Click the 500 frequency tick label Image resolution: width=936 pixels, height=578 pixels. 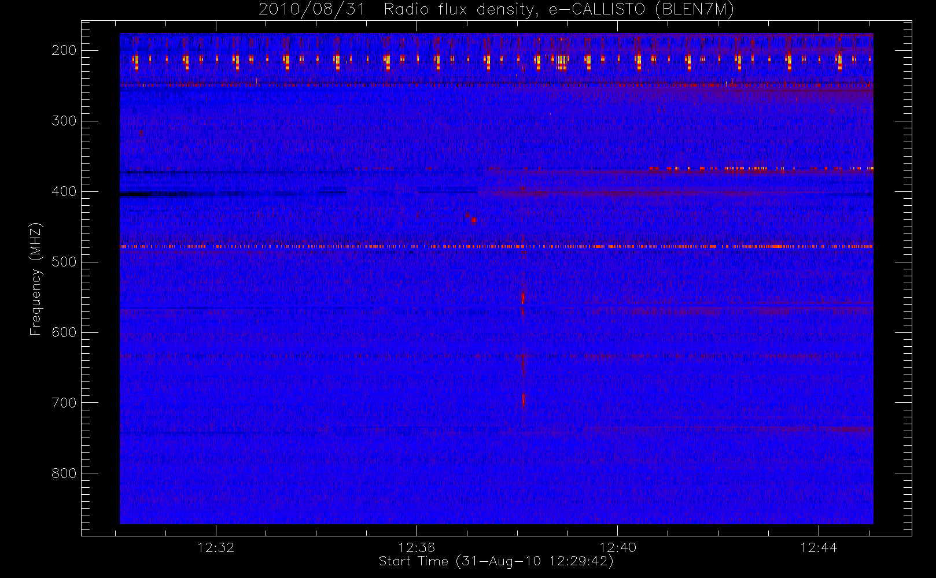click(x=64, y=262)
